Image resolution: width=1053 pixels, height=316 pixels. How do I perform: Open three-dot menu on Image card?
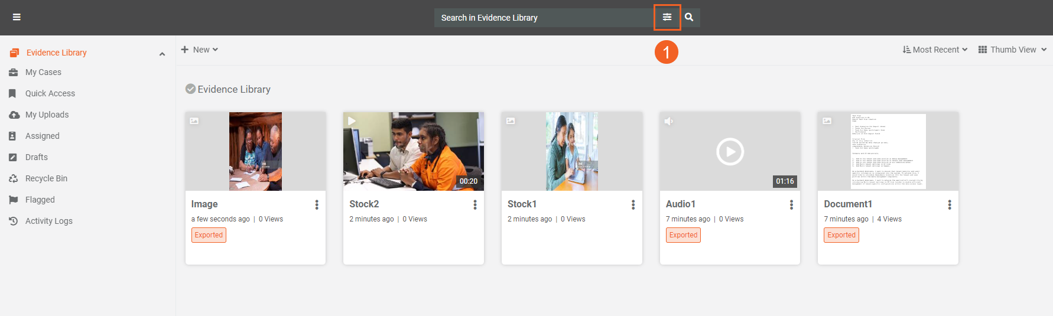point(317,204)
